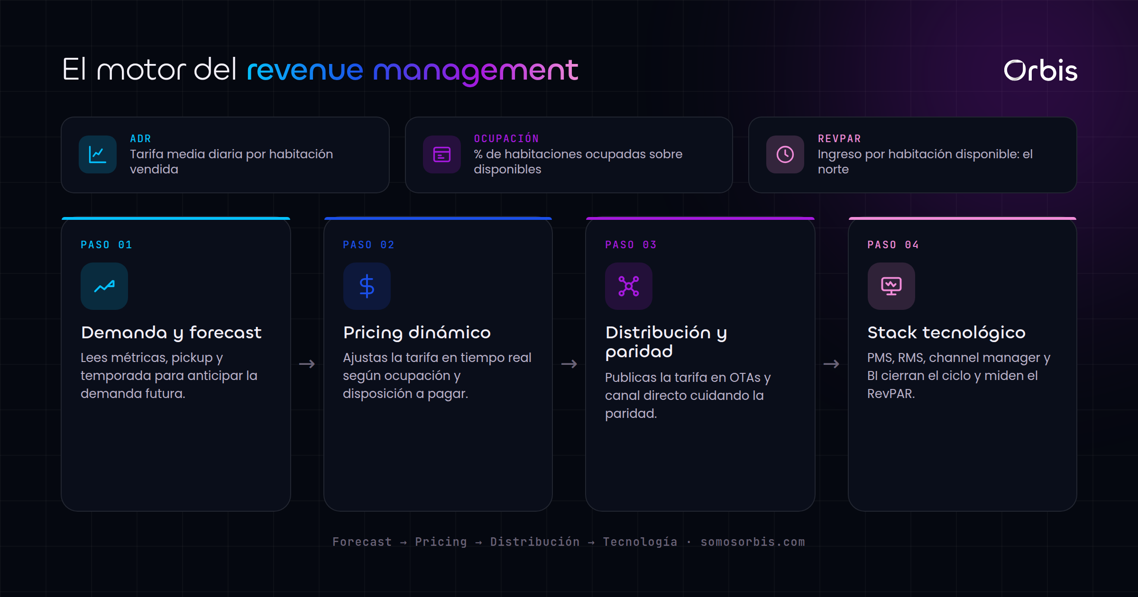Viewport: 1138px width, 597px height.
Task: Click '% de habitaciones ocupadas sobre disponibles'
Action: pyautogui.click(x=578, y=162)
